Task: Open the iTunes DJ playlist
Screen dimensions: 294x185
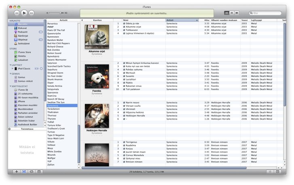Action: click(23, 90)
